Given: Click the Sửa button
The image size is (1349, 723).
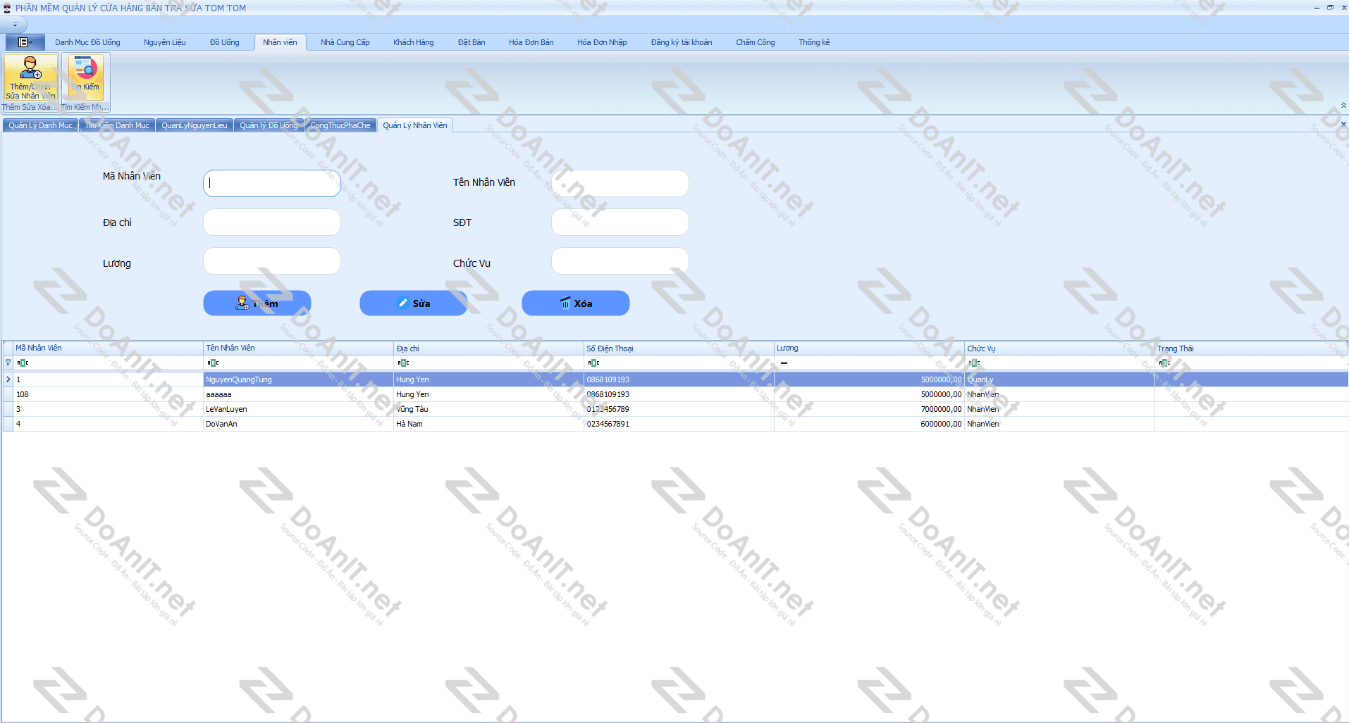Looking at the screenshot, I should [414, 303].
